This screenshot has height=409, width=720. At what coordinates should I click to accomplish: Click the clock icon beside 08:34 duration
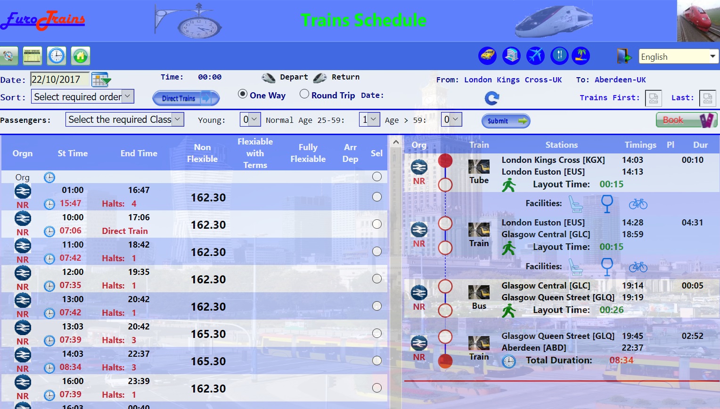tap(49, 368)
